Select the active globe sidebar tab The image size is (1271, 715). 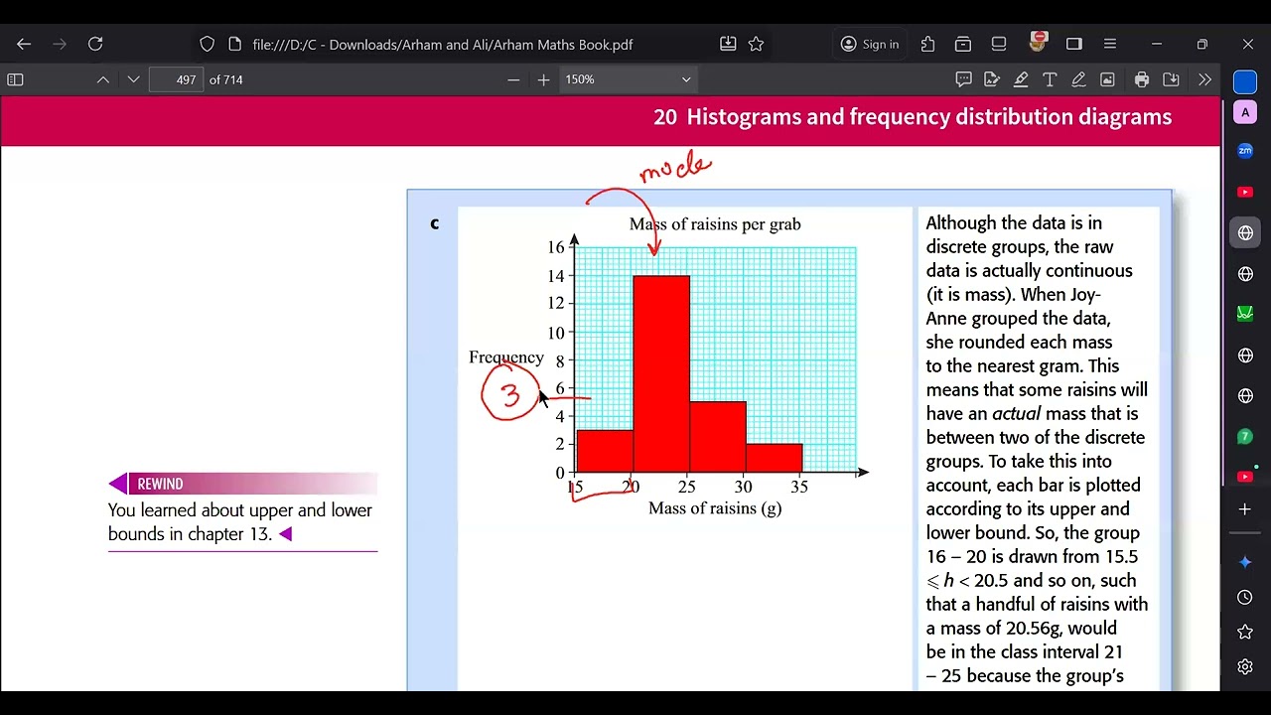pos(1245,232)
